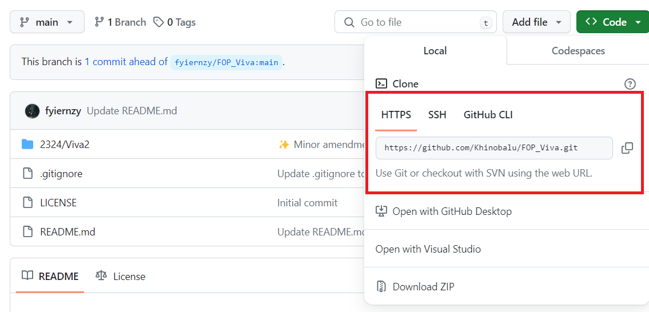
Task: Open Update .gitignore commit message
Action: pyautogui.click(x=321, y=174)
